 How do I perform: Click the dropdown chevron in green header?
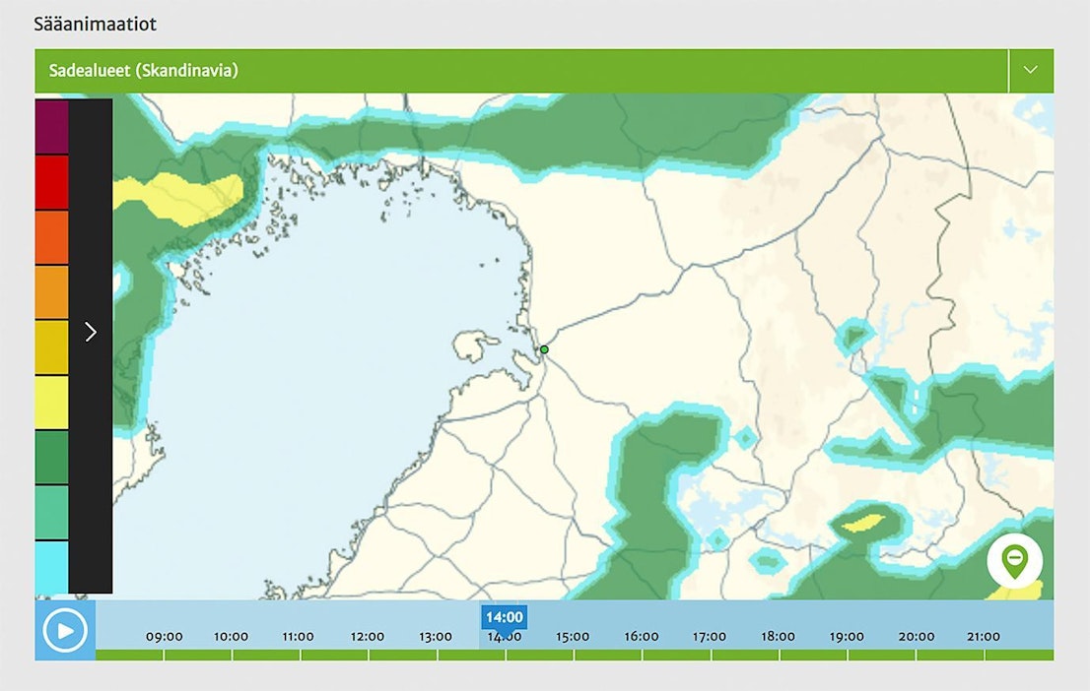coord(1031,71)
